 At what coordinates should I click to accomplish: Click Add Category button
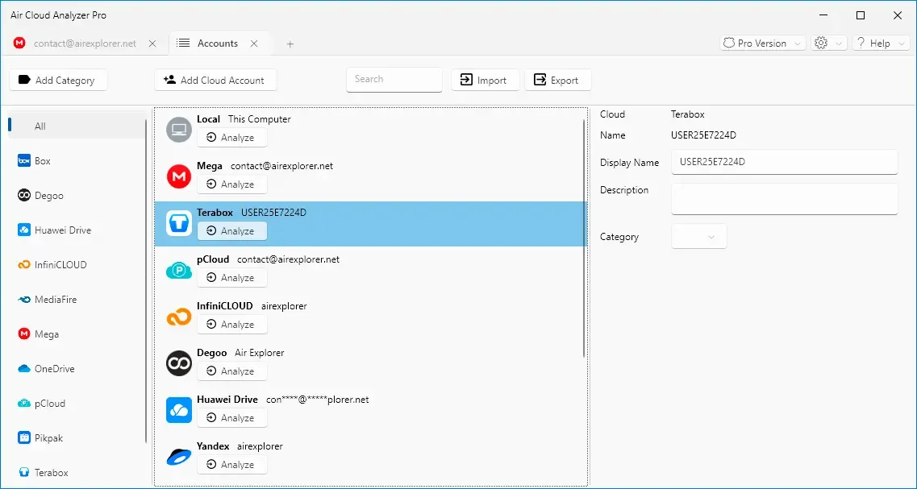[59, 80]
